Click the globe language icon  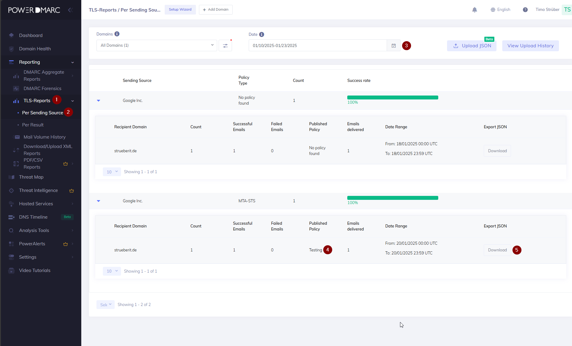tap(493, 10)
